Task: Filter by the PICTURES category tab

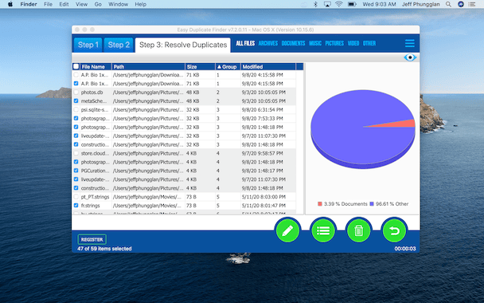Action: coord(334,43)
